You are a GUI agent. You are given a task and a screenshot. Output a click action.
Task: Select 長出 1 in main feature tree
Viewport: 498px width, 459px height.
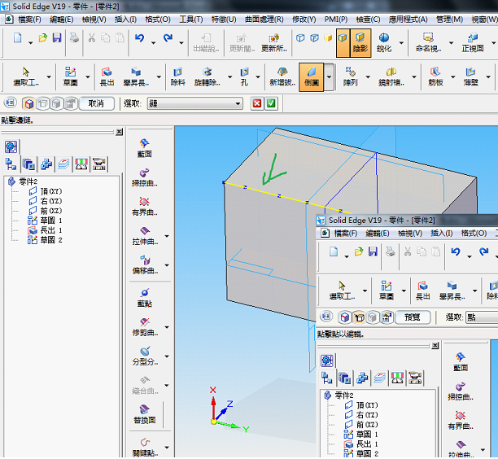[45, 230]
